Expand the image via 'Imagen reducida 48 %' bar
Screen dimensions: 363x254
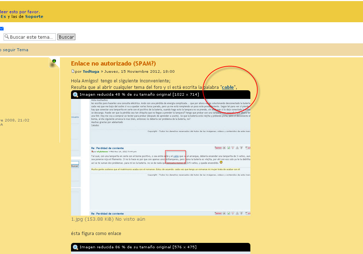(x=161, y=95)
